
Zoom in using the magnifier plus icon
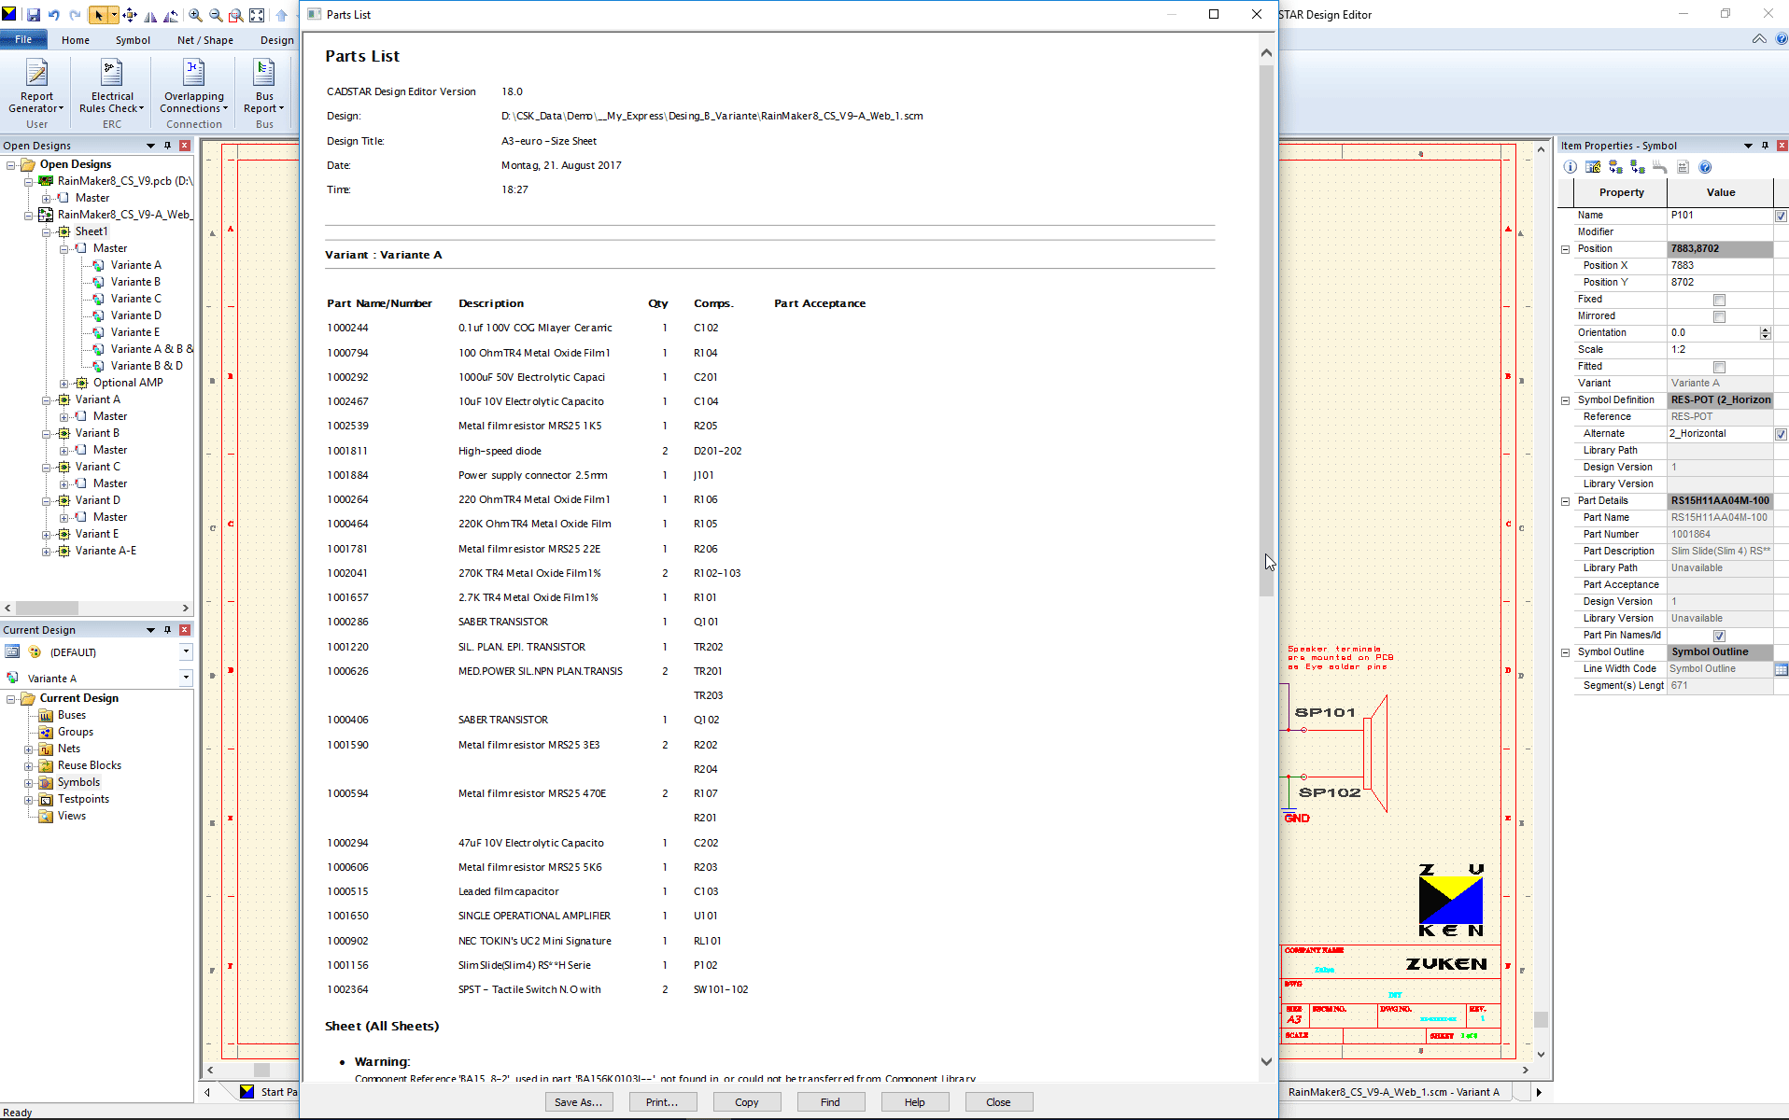195,15
